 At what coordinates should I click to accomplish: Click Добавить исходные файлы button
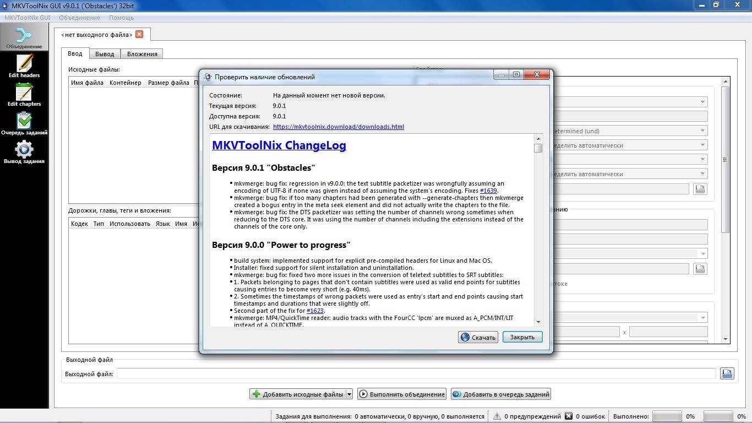[297, 394]
